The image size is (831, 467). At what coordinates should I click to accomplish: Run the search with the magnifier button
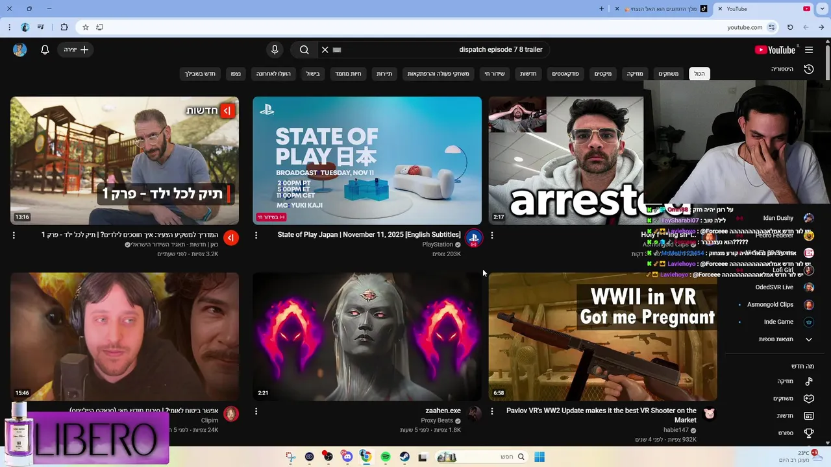click(304, 50)
